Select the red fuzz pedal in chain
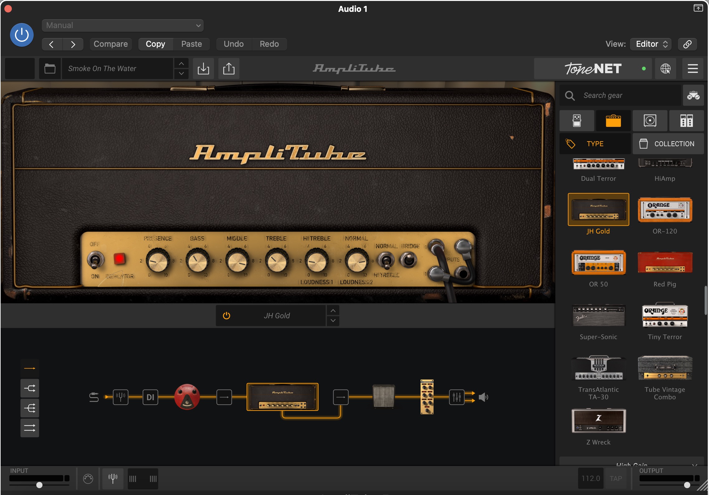The image size is (709, 495). [x=187, y=396]
